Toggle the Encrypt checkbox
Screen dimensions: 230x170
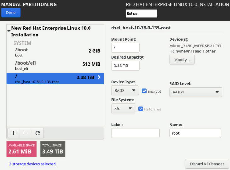144,91
